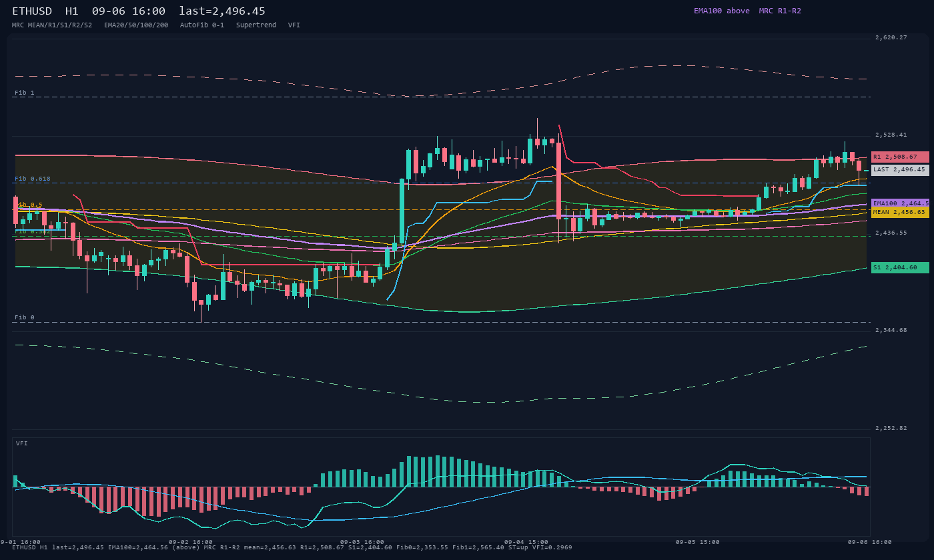
Task: Click the bottom summary line starting 'ETHUSD H1 last='
Action: [x=292, y=547]
